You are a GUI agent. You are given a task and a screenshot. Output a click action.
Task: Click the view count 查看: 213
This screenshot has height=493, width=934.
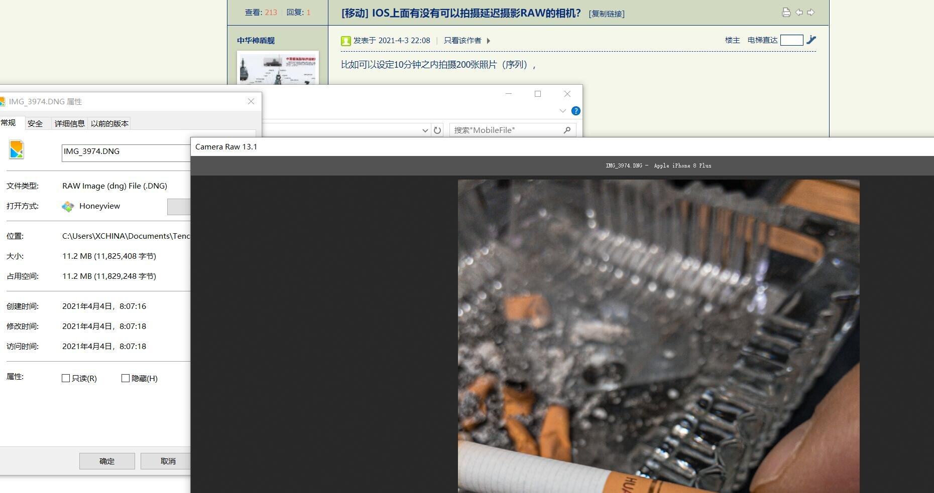click(261, 13)
